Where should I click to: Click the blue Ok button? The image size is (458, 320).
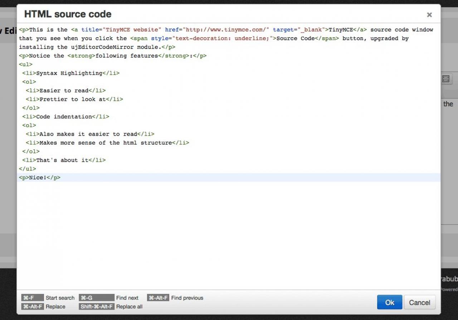pyautogui.click(x=389, y=302)
